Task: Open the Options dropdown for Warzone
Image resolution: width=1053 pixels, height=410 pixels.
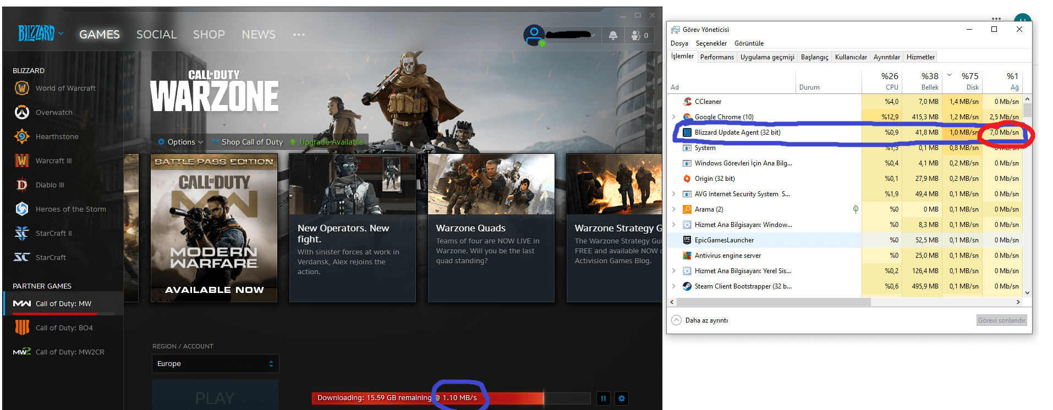Action: pyautogui.click(x=180, y=142)
